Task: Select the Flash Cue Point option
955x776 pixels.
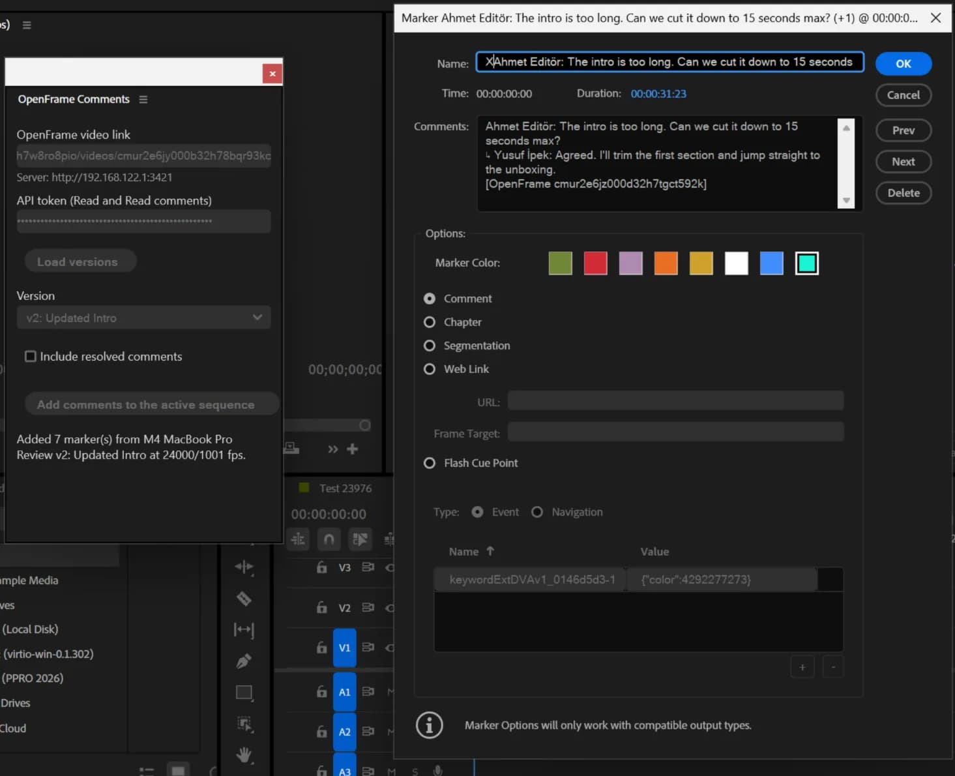Action: click(x=430, y=463)
